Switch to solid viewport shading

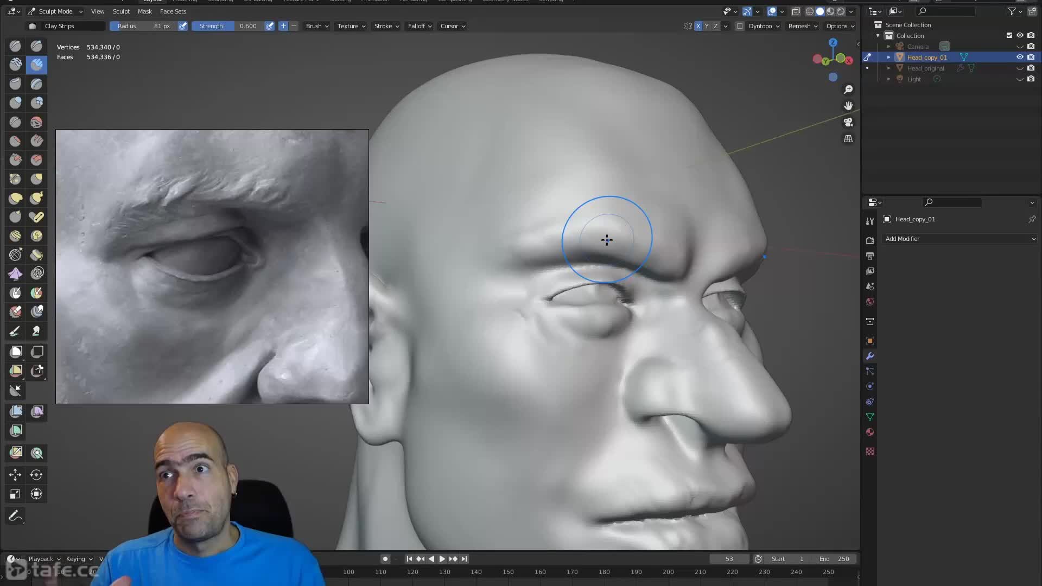(x=820, y=11)
